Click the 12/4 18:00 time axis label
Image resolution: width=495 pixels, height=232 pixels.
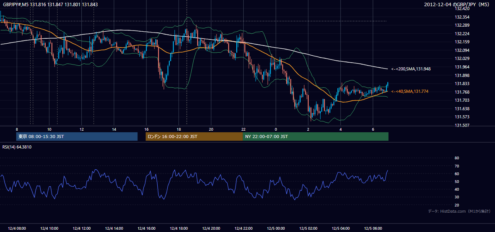pos(179,229)
